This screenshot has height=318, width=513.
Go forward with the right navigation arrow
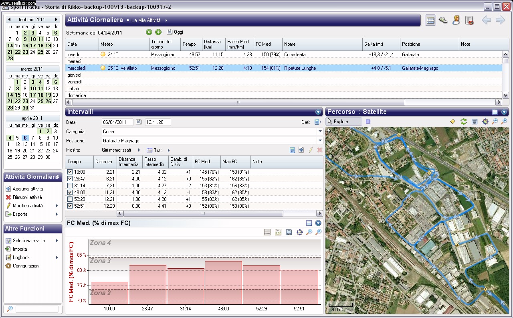click(x=500, y=20)
